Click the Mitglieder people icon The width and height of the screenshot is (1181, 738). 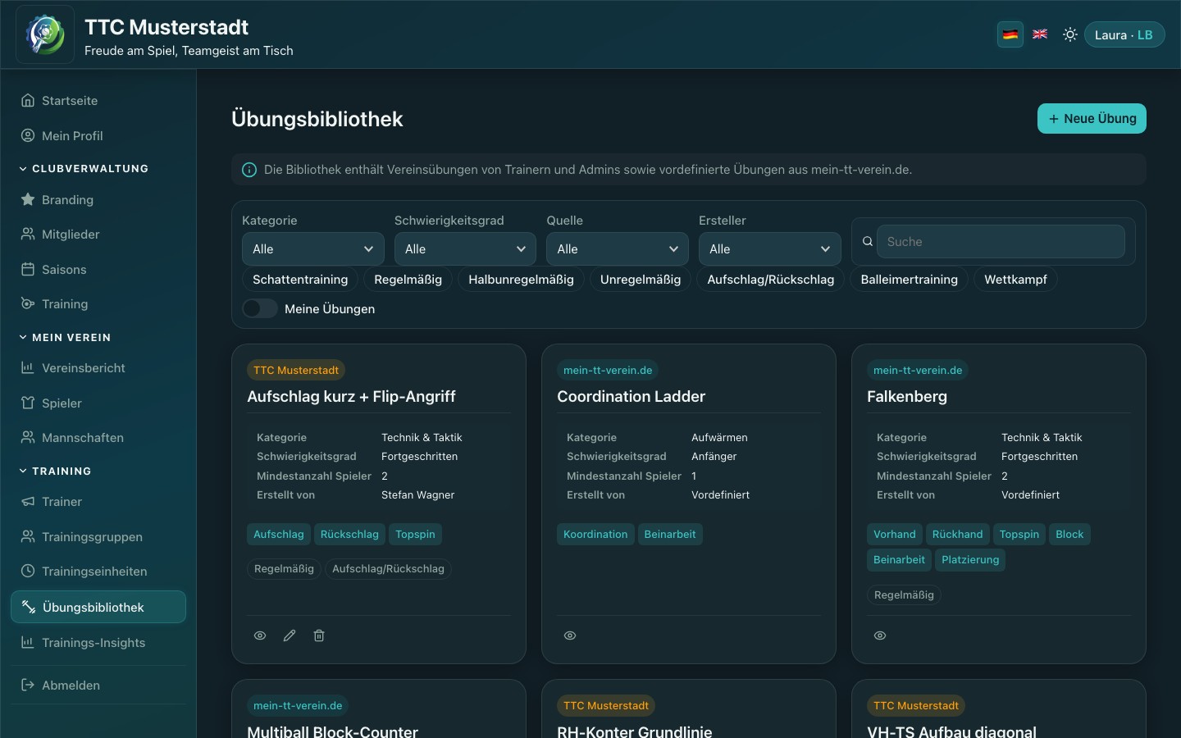point(28,235)
